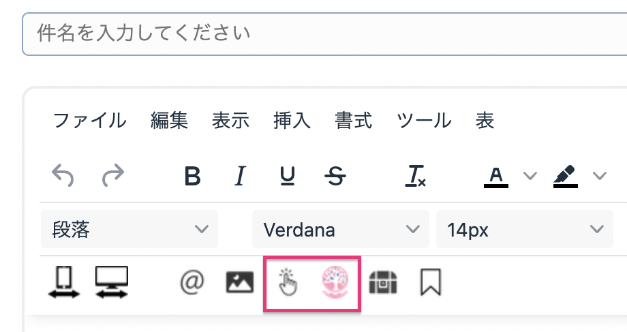Click the pink tree logo icon
Image resolution: width=627 pixels, height=332 pixels.
tap(335, 281)
